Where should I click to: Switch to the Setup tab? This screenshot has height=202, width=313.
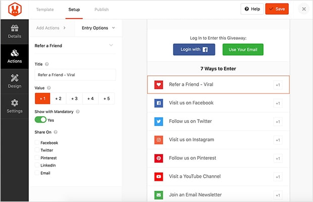point(74,10)
